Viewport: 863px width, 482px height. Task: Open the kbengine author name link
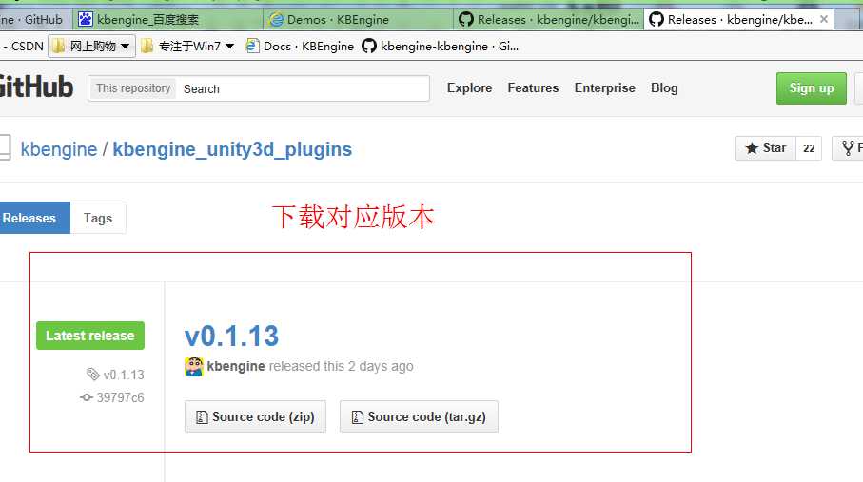236,366
